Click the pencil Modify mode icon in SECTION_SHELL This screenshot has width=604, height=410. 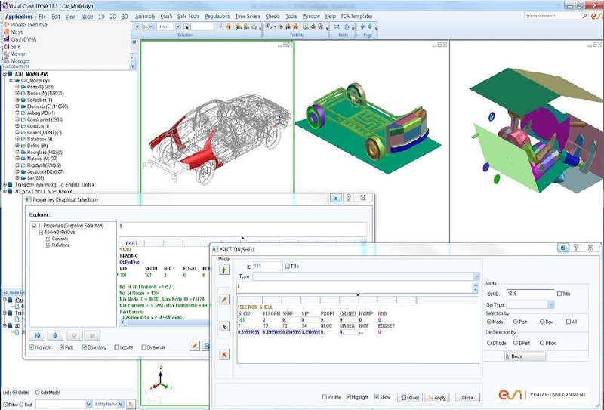(x=224, y=299)
